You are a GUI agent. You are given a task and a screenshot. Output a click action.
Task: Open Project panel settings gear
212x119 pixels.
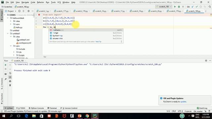28,11
